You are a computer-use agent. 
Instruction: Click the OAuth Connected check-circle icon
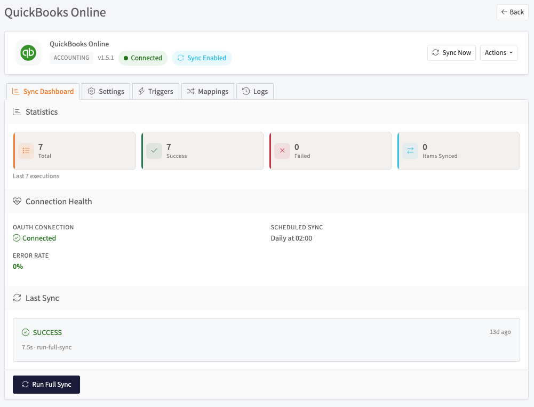coord(17,238)
